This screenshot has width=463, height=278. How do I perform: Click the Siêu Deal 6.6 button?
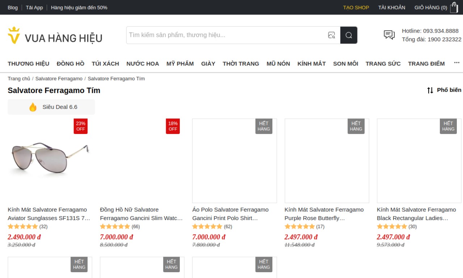(x=51, y=107)
